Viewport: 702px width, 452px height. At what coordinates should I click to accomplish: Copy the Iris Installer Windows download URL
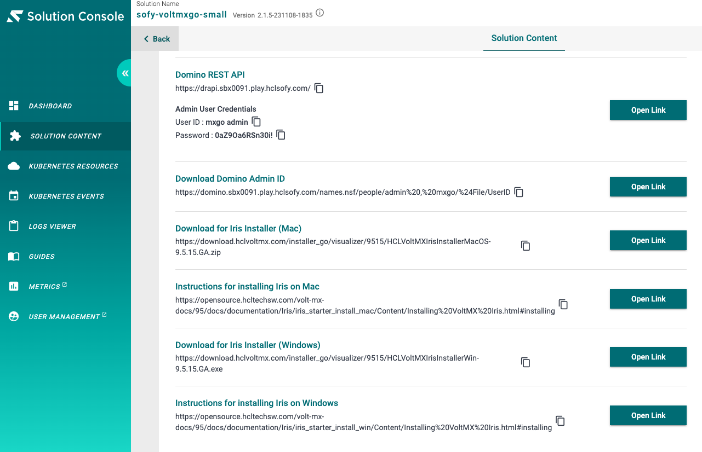[525, 362]
